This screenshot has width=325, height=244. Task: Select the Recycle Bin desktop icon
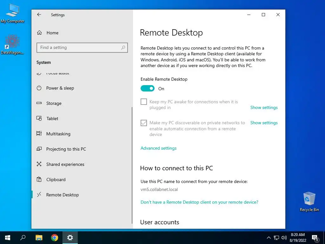(309, 202)
